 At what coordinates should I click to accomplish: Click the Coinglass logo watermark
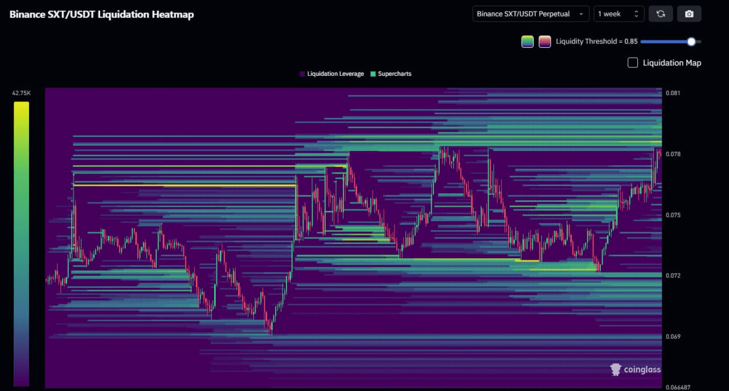pos(635,369)
